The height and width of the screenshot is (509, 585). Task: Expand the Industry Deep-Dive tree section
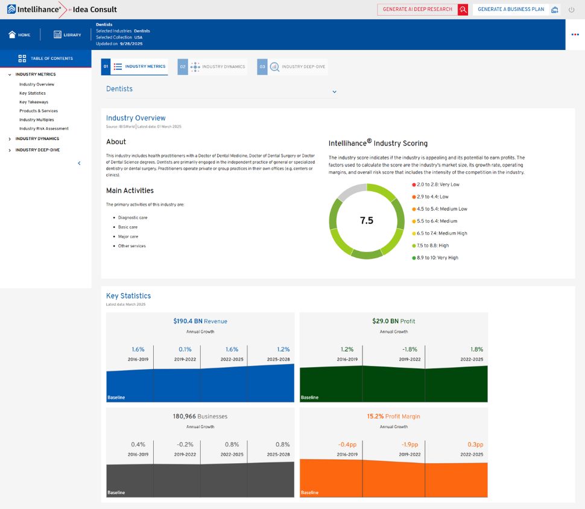click(9, 150)
